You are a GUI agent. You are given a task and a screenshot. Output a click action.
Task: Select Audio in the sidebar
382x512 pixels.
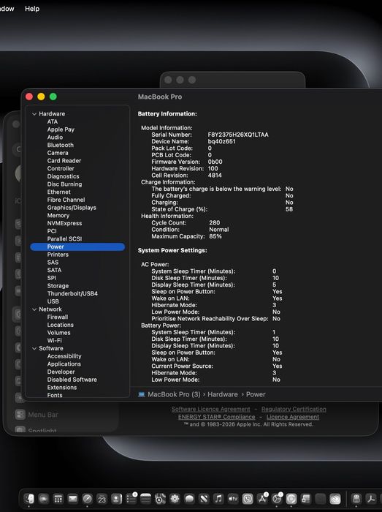tap(55, 138)
